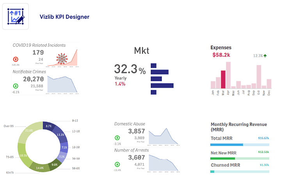Click the 30-50 donut label

click(x=76, y=159)
